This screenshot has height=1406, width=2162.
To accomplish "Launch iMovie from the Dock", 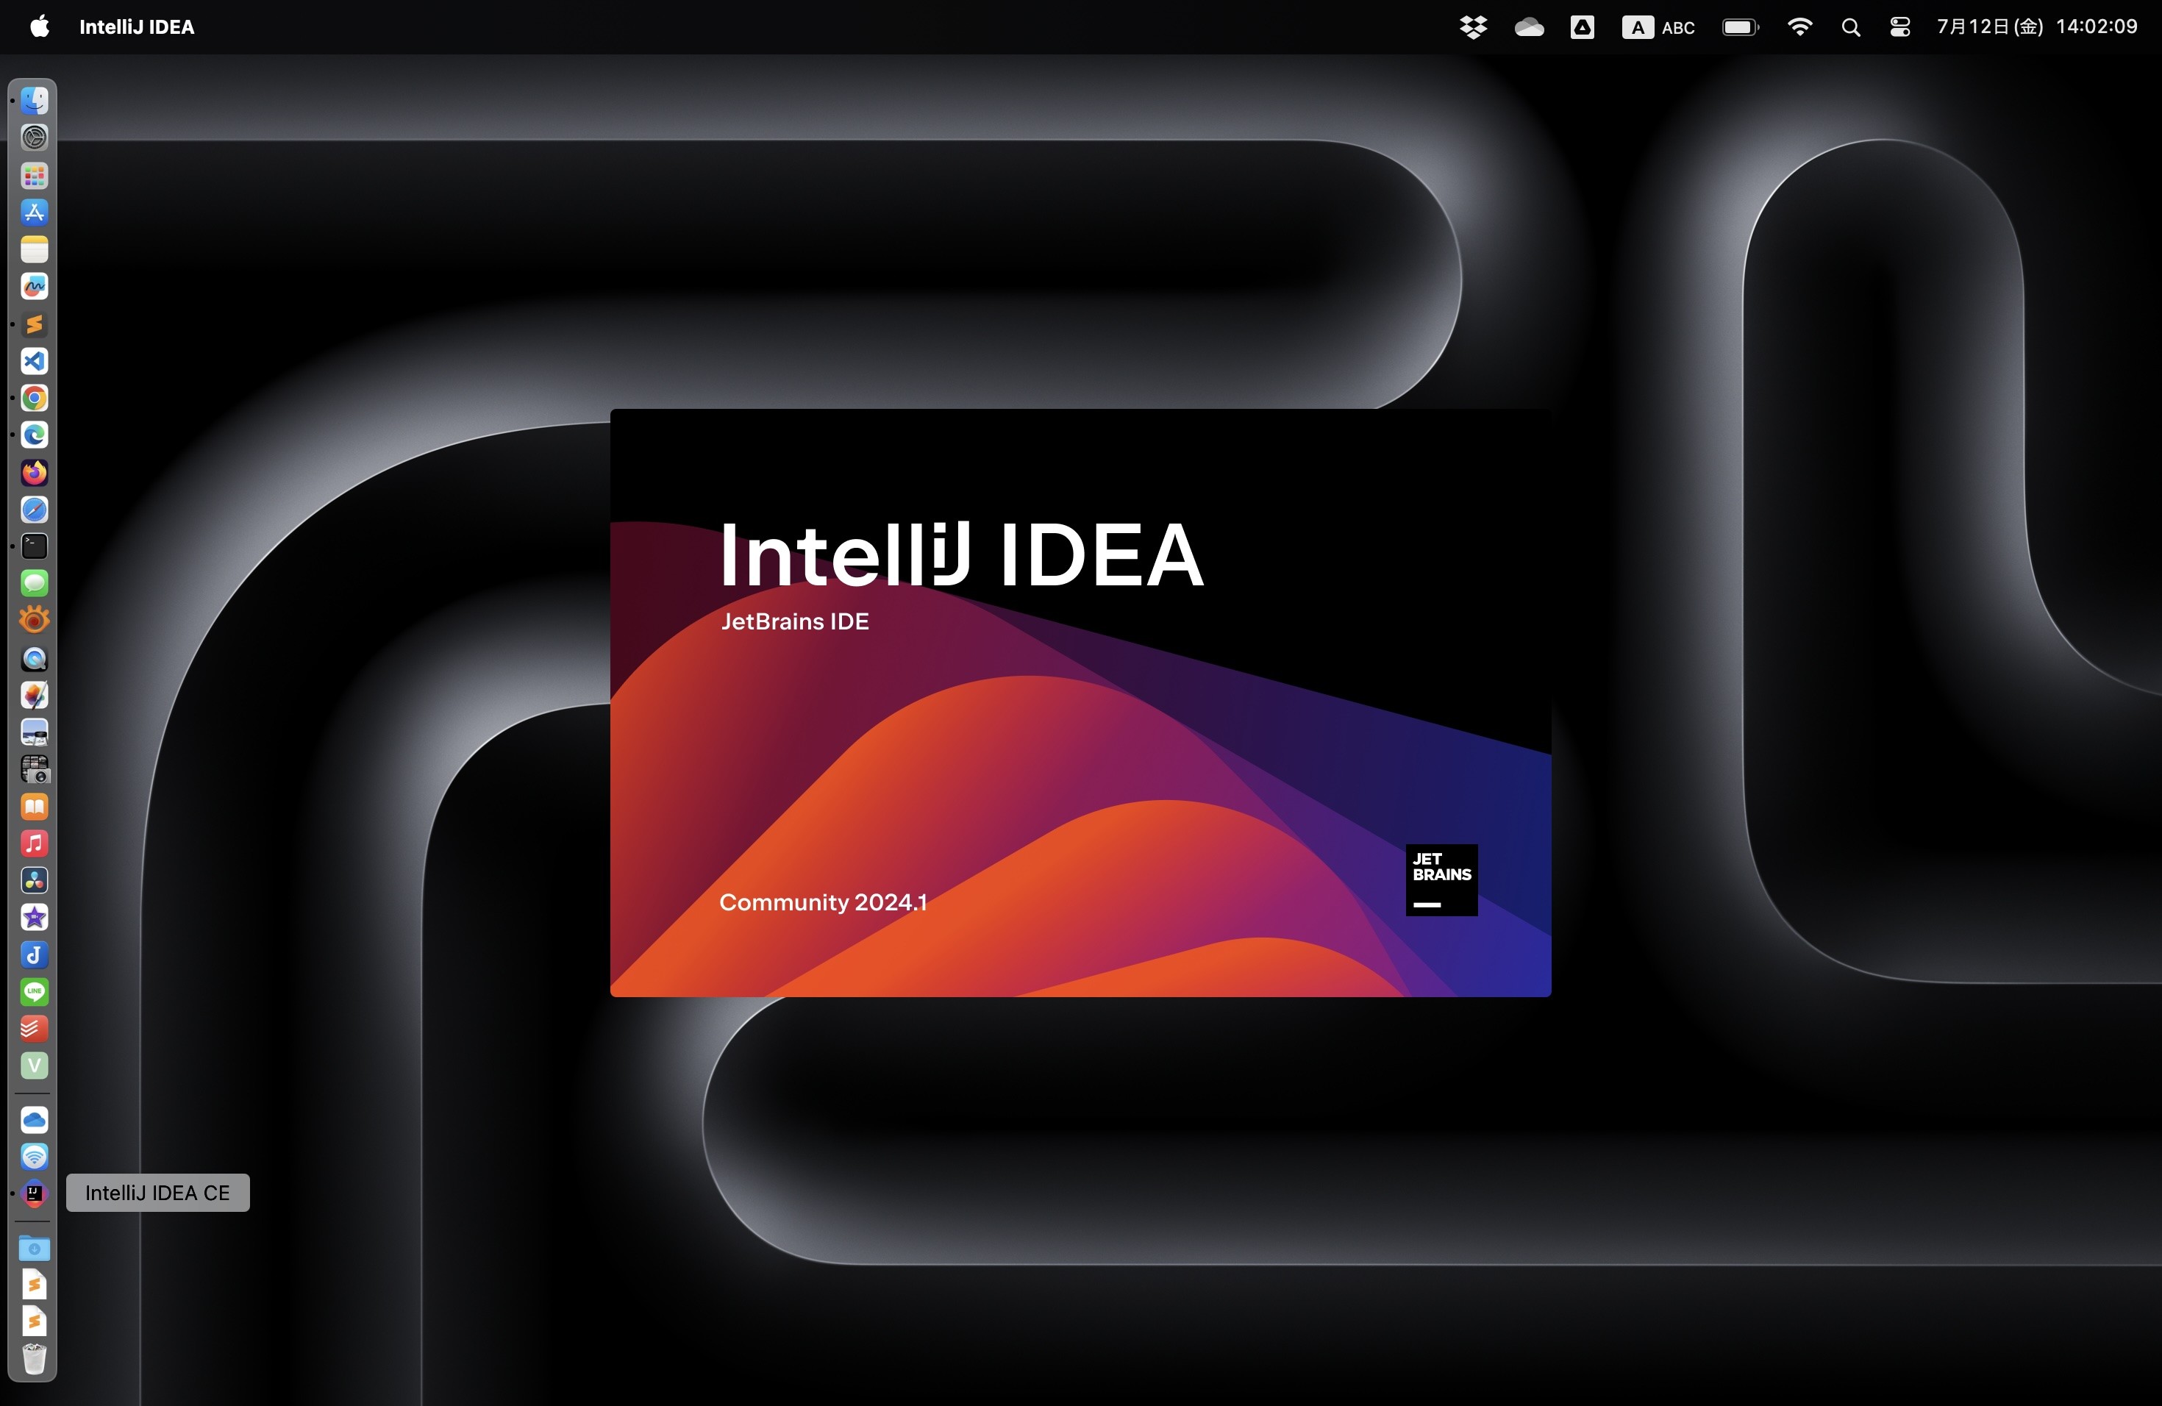I will point(35,917).
